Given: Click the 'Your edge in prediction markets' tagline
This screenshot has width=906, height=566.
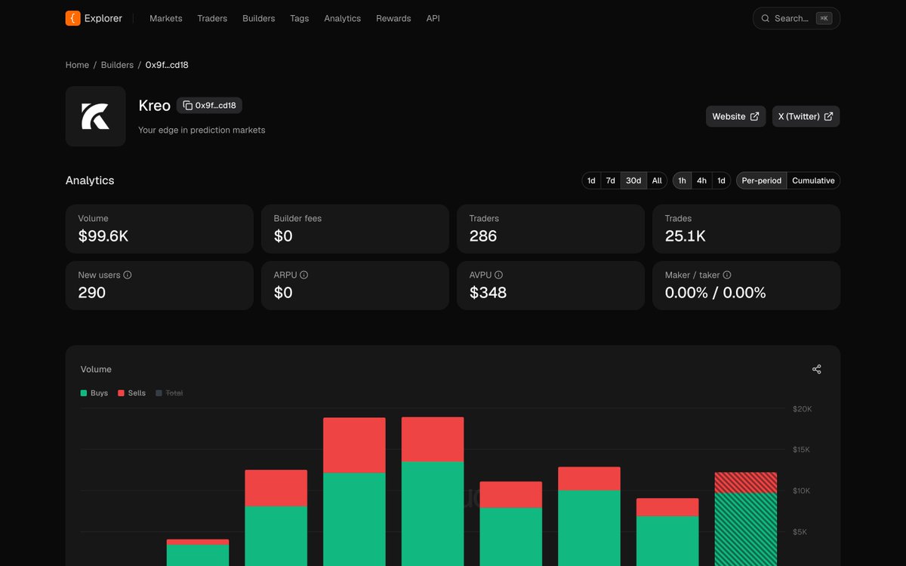Looking at the screenshot, I should pyautogui.click(x=202, y=130).
